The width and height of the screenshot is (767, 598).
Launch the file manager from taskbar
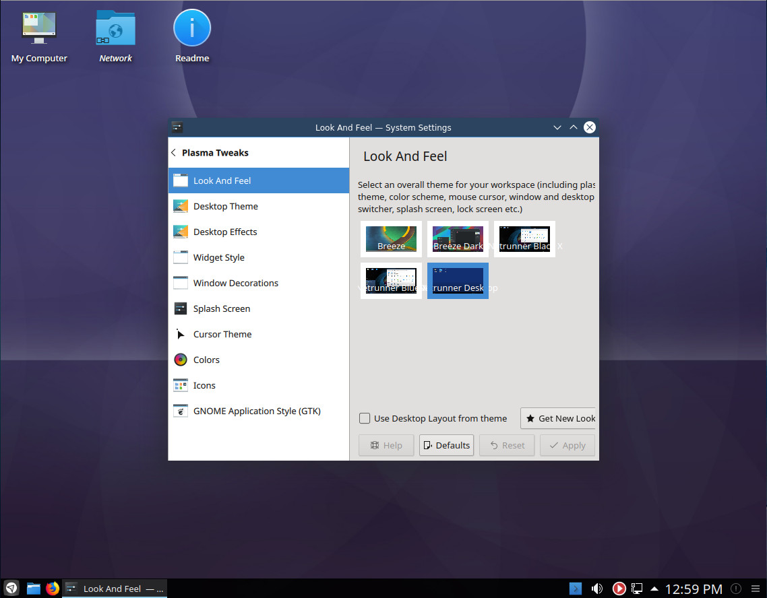33,588
